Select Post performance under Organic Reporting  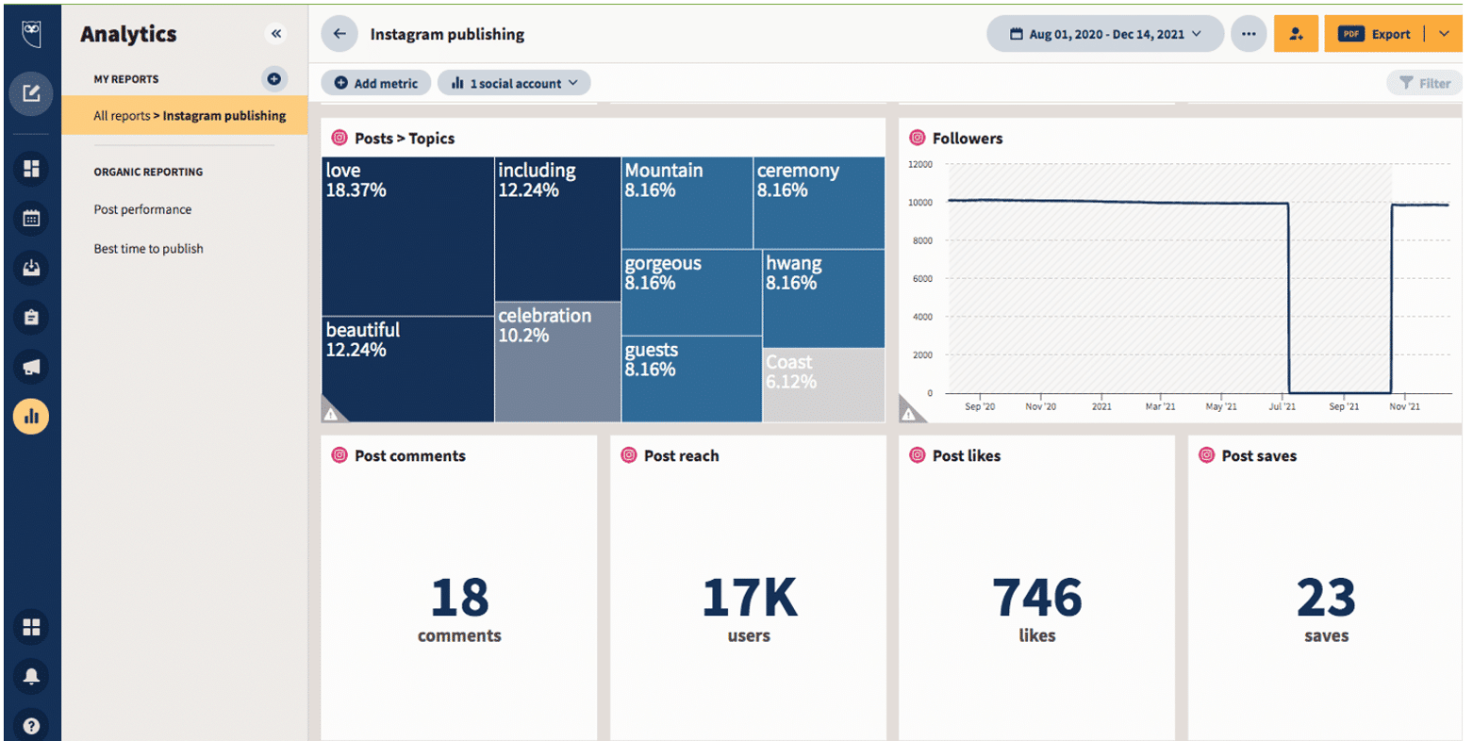click(143, 209)
